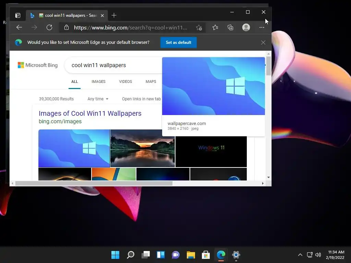351x263 pixels.
Task: Click the network status tray icon
Action: coord(310,255)
